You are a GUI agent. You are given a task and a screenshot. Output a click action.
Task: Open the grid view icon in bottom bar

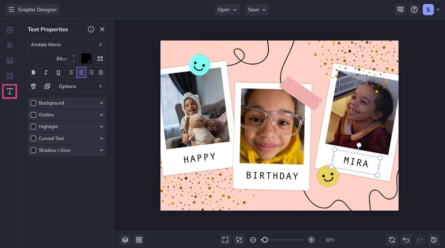139,240
